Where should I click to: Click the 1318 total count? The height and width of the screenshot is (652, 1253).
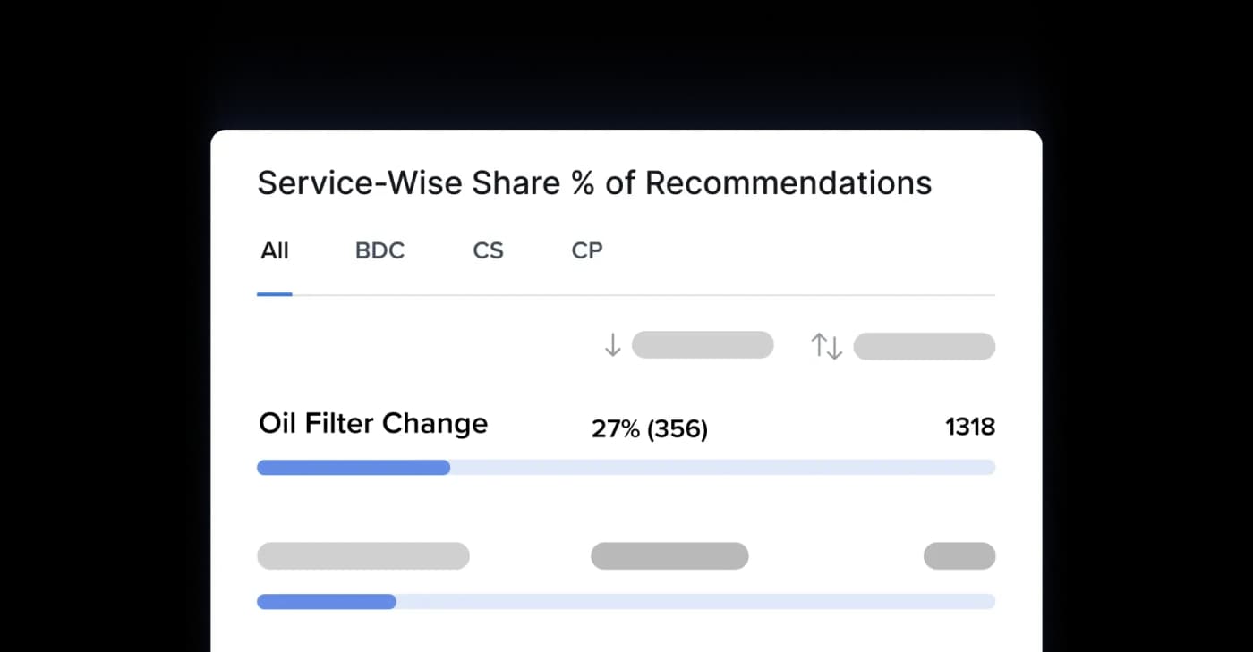pos(970,427)
